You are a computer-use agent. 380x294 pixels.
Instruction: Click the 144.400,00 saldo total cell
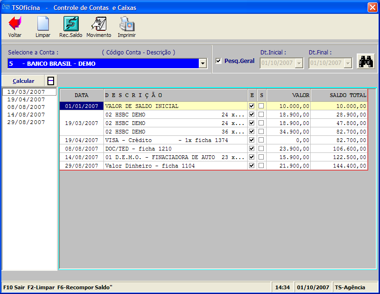pos(339,166)
